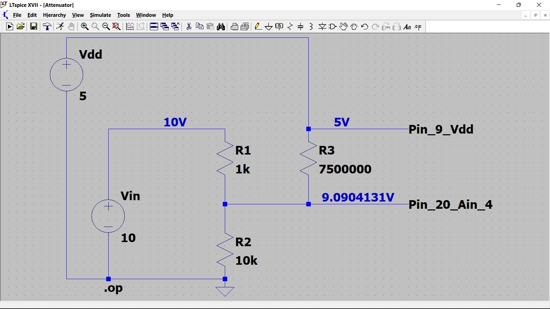The image size is (550, 309).
Task: Tile windows horizontally icon
Action: tap(154, 27)
